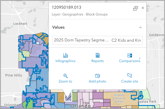
Task: Show more actions with the right chevron
Action: pyautogui.click(x=140, y=58)
